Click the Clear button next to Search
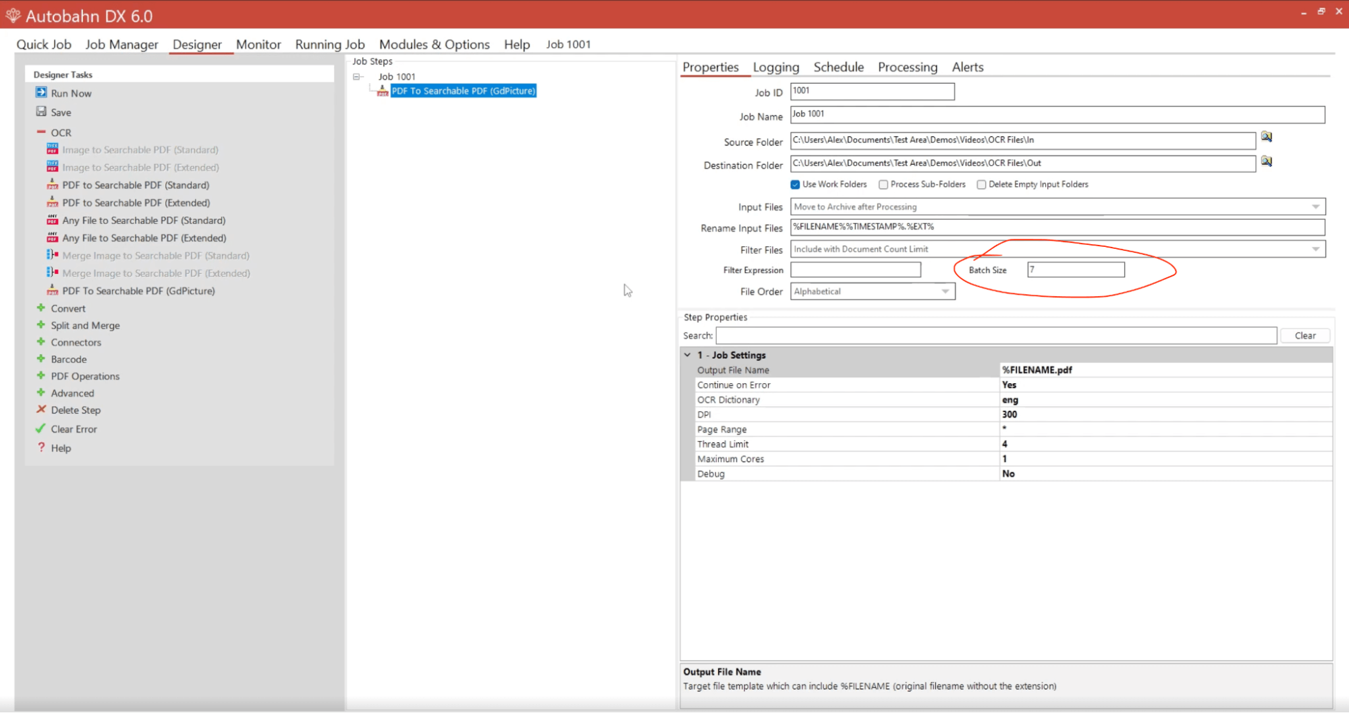The image size is (1349, 713). pos(1304,335)
